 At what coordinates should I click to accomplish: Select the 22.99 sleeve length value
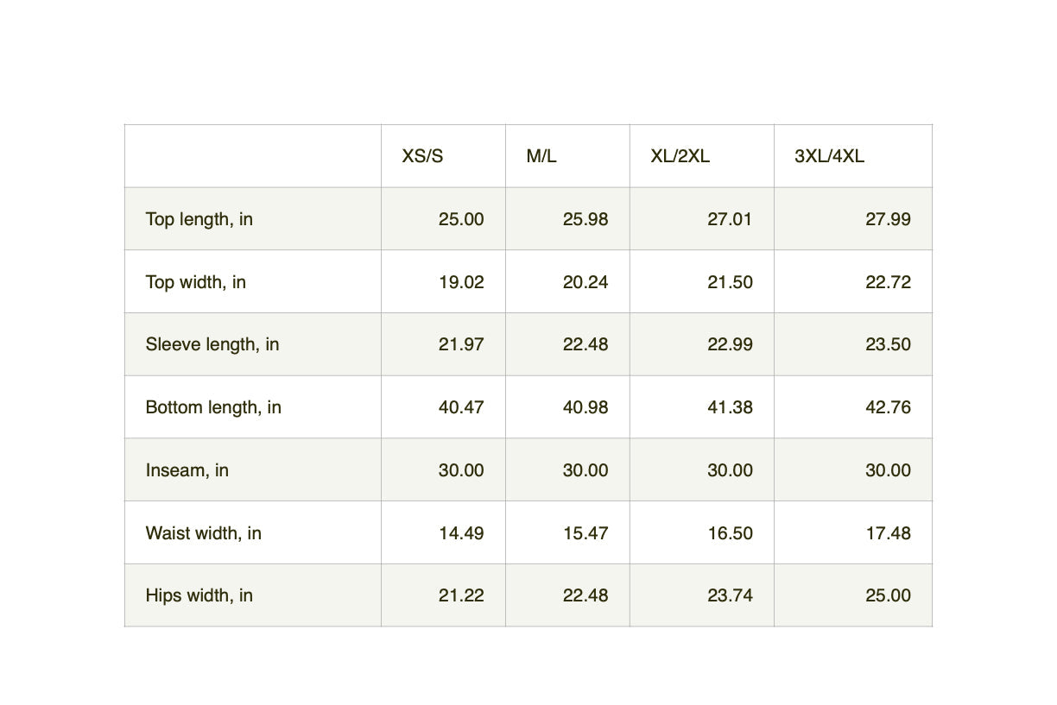730,344
